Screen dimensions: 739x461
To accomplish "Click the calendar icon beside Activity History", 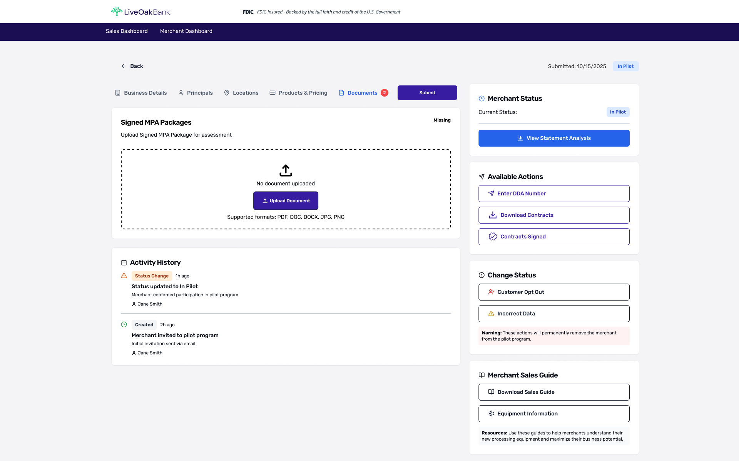I will click(124, 262).
